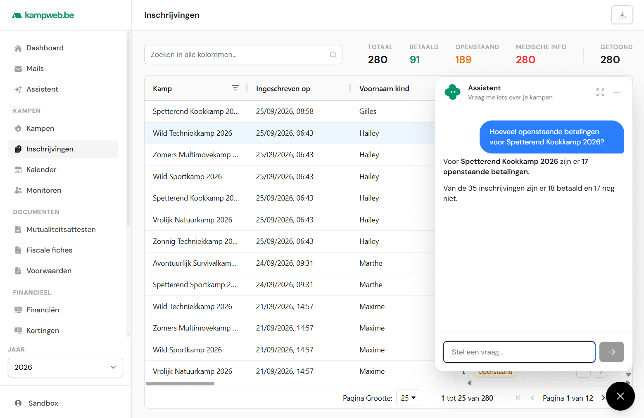Click the Sandbox user account icon
The height and width of the screenshot is (418, 644).
tap(18, 403)
